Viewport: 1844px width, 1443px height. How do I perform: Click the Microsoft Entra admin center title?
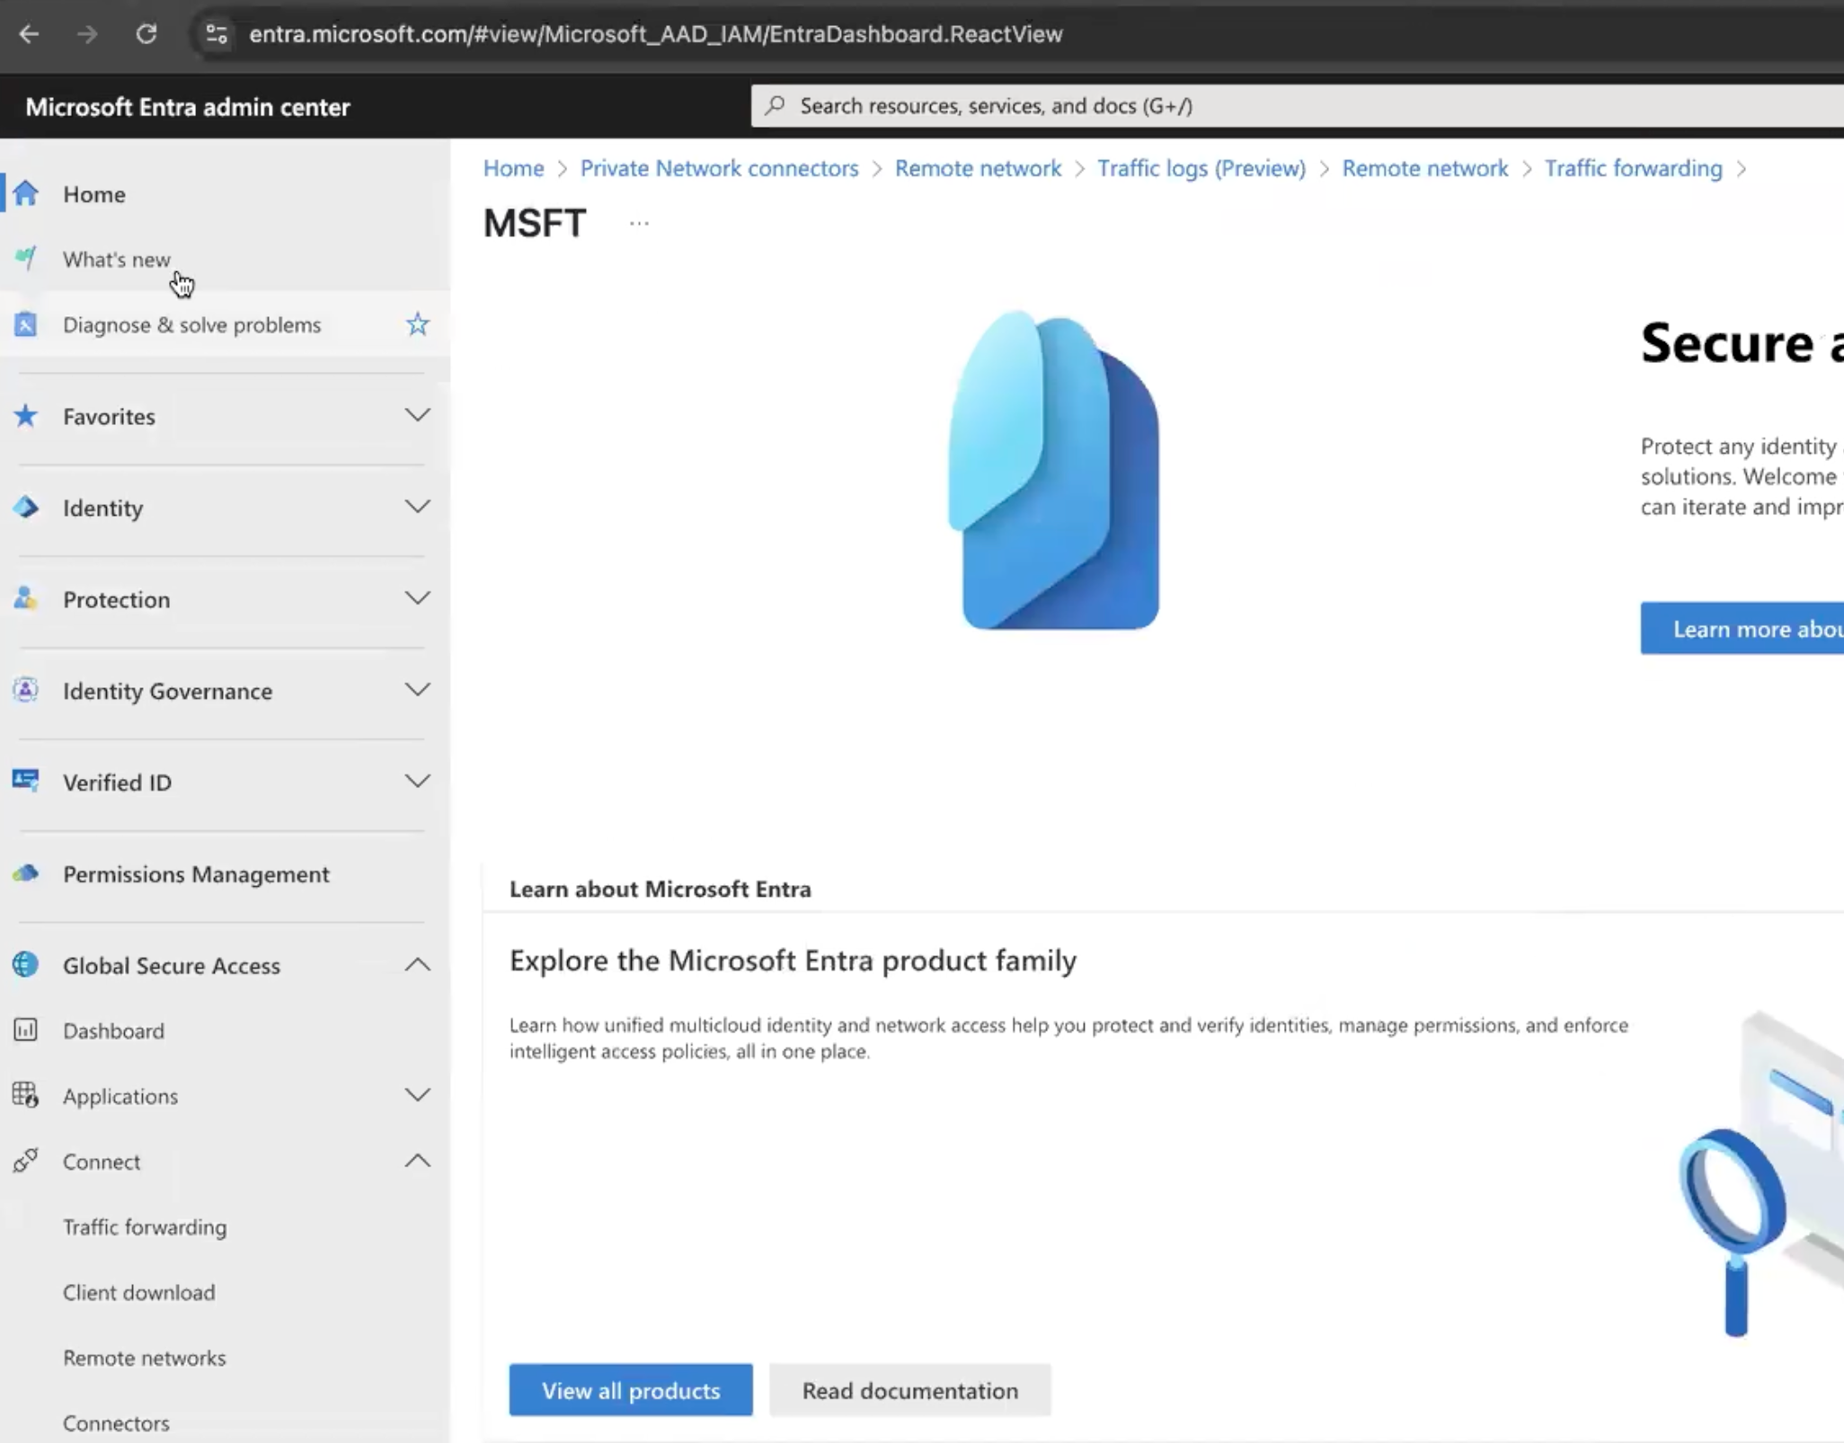188,107
